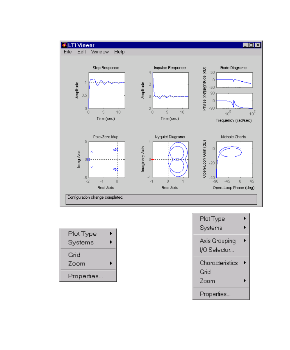
Task: Open Properties... from the shorter context menu
Action: click(88, 276)
